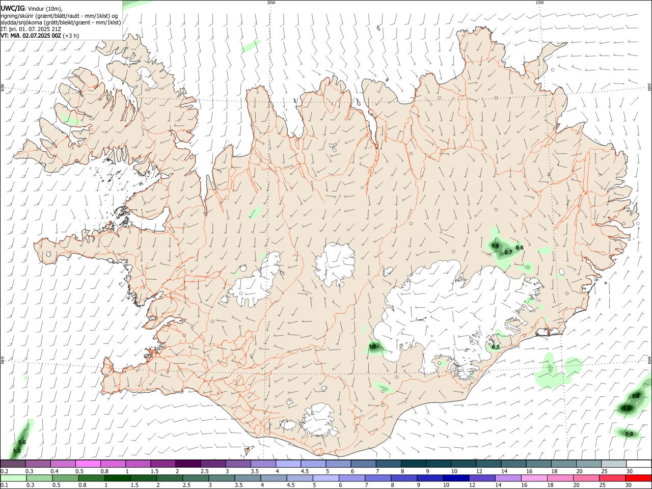652x489 pixels.
Task: Click the 'slydda/snjókoma' legend description line
Action: point(61,22)
